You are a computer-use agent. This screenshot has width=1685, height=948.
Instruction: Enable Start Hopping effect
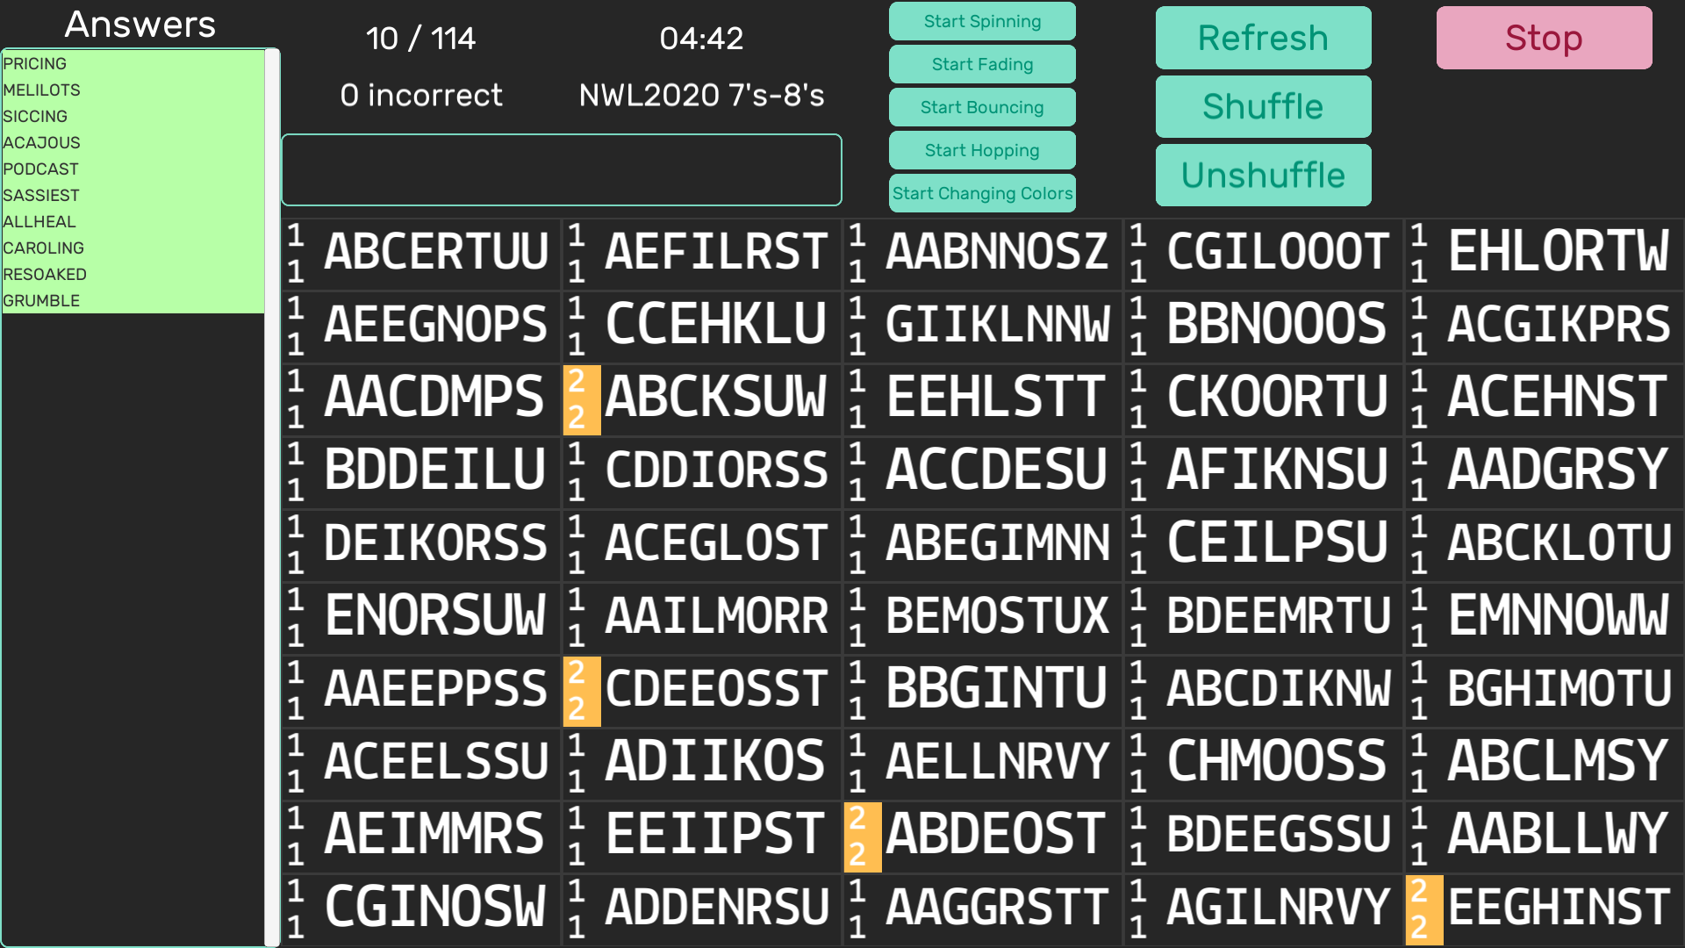(x=982, y=150)
